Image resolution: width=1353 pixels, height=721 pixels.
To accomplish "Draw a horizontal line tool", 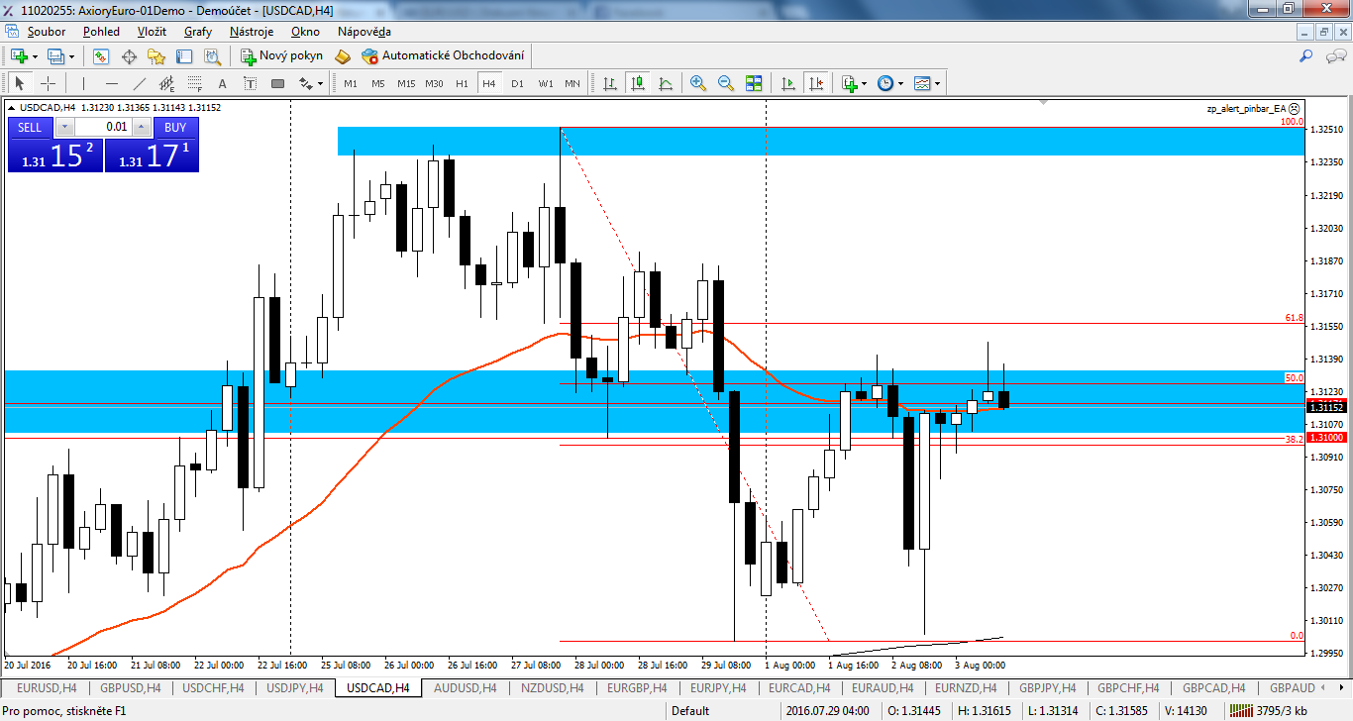I will pos(111,83).
